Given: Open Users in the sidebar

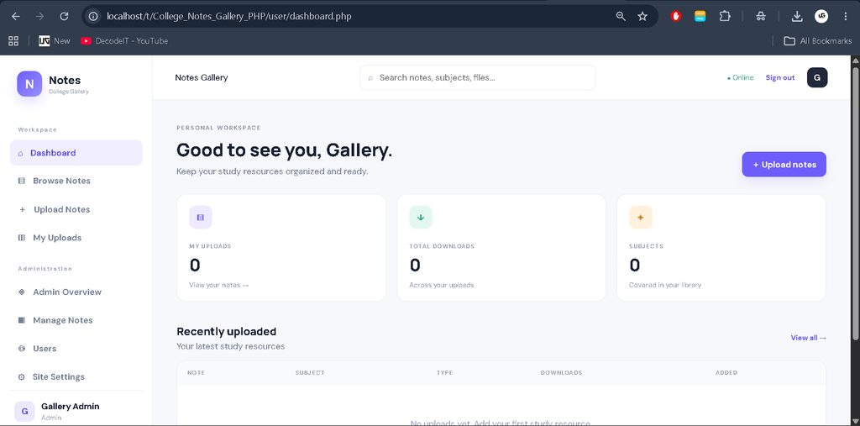Looking at the screenshot, I should point(76,349).
